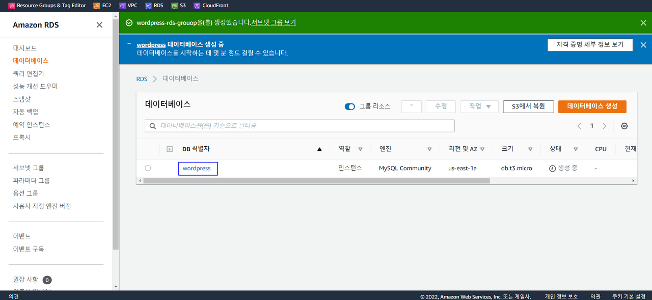This screenshot has width=652, height=300.
Task: Open 프록시 in sidebar
Action: click(x=22, y=138)
